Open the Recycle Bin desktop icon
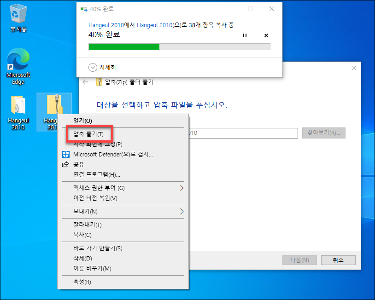 18,18
